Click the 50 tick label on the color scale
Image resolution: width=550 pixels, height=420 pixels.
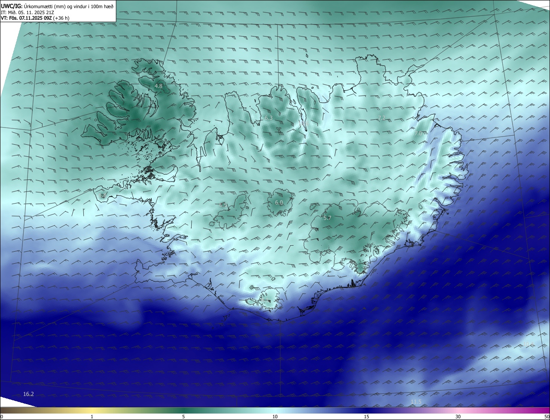click(x=547, y=417)
